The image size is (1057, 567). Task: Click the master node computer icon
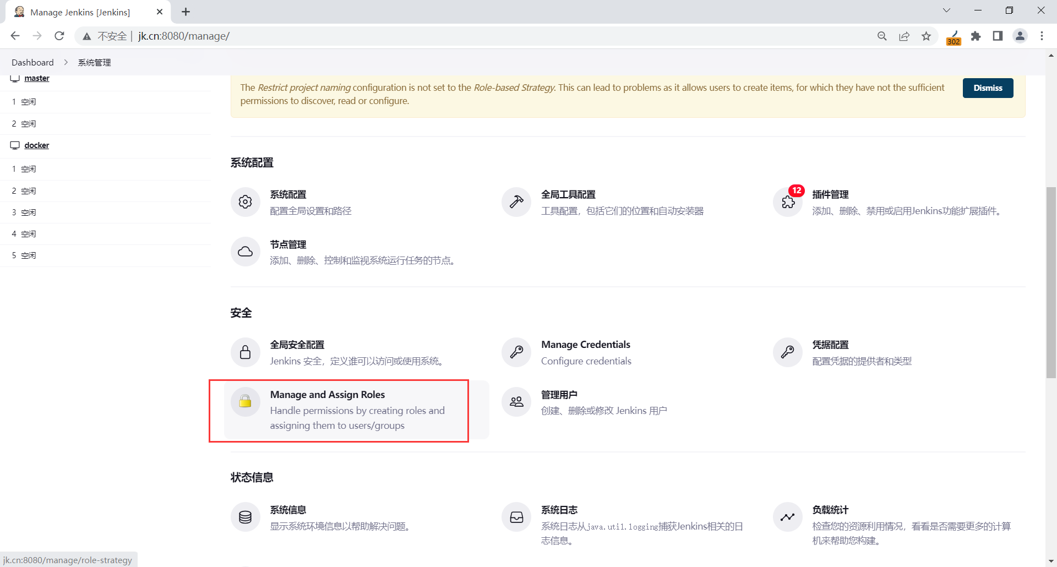(x=15, y=79)
